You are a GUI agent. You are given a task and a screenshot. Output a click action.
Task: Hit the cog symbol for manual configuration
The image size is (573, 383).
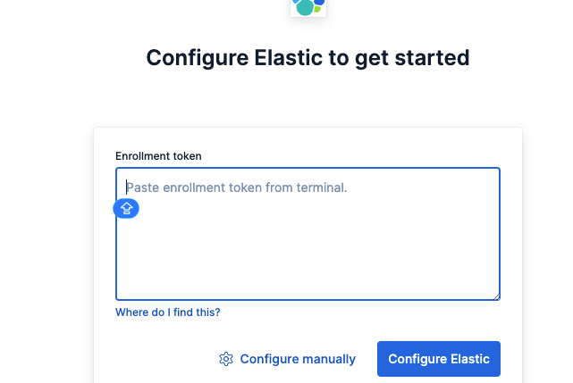226,359
